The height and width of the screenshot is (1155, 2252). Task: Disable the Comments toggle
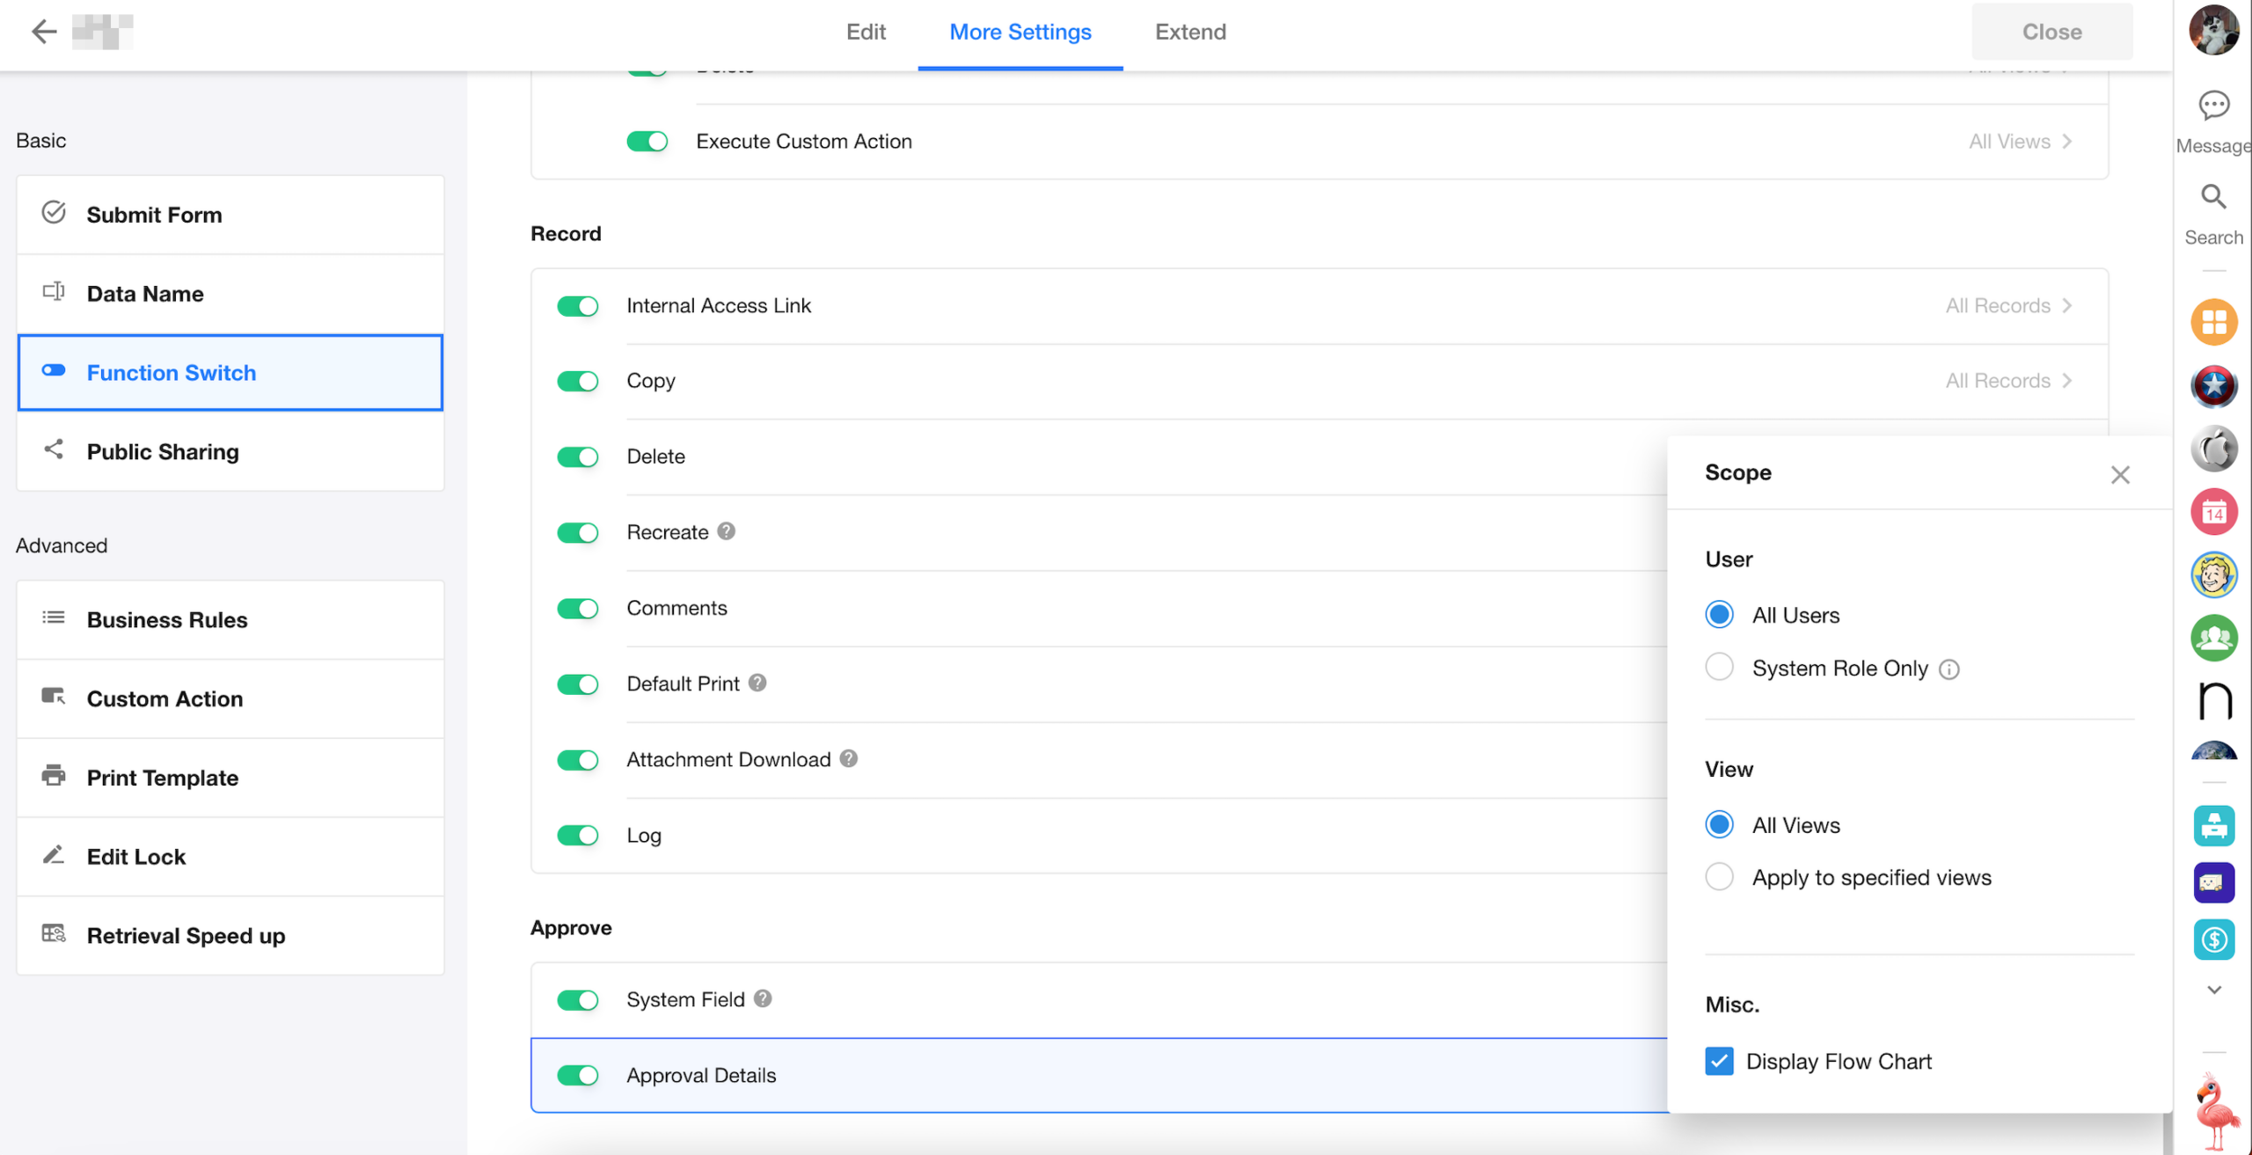tap(578, 608)
